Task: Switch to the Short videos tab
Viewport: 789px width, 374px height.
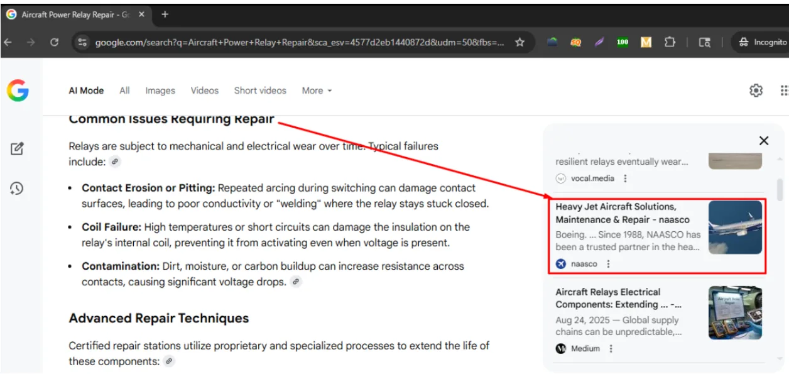Action: 259,91
